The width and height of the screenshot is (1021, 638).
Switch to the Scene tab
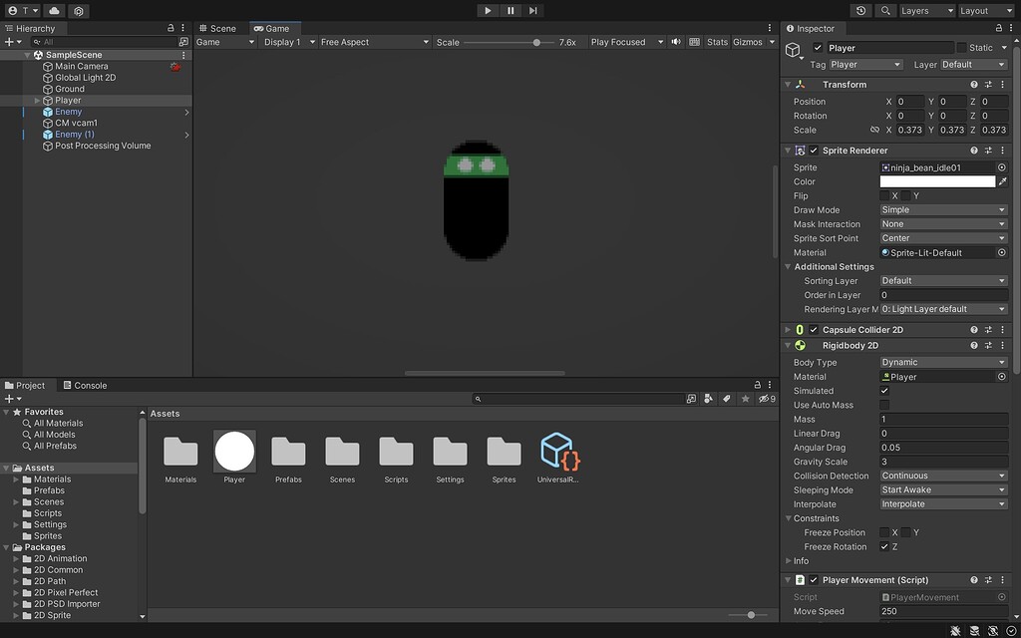coord(224,27)
